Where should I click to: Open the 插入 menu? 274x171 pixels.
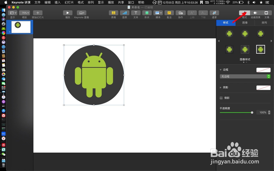(x=58, y=2)
